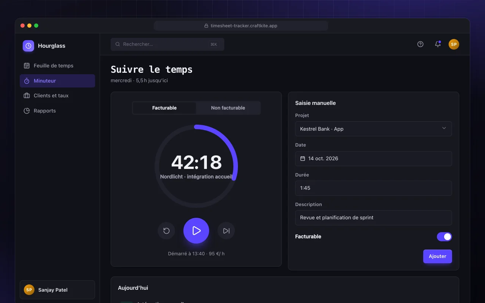
Task: Open the date field 14 oct. 2026
Action: tap(374, 159)
